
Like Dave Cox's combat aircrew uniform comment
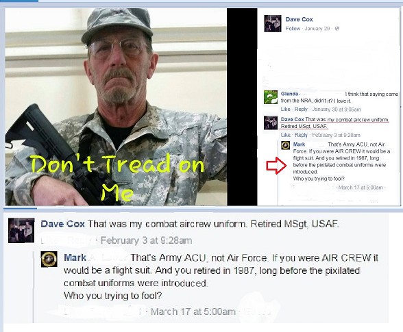(285, 135)
